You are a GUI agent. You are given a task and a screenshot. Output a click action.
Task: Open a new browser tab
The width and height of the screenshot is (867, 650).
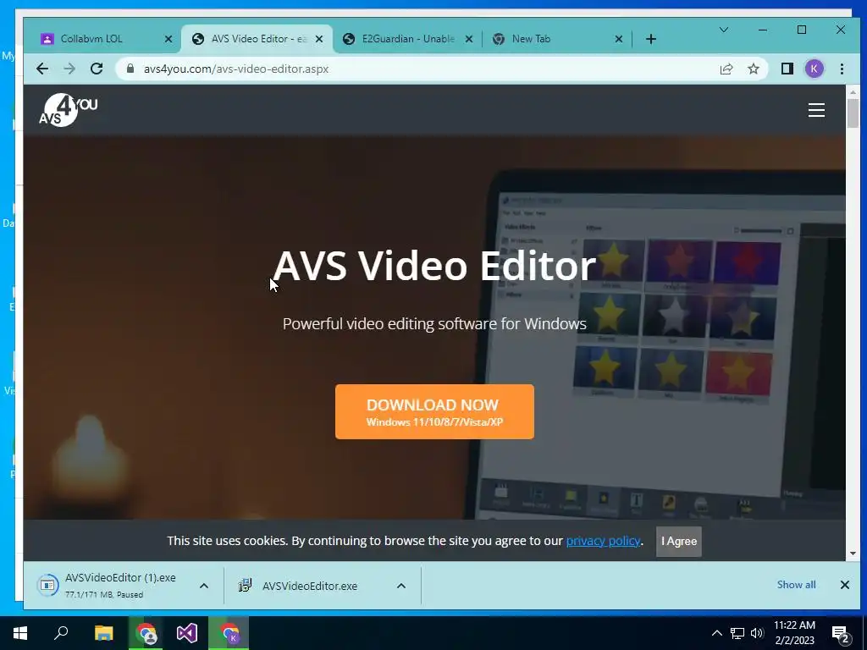651,39
